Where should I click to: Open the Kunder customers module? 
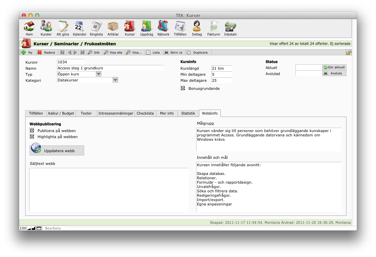pyautogui.click(x=46, y=27)
